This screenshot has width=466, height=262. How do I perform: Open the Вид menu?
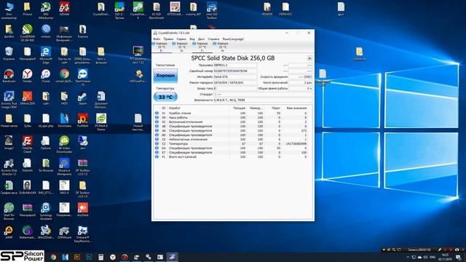(192, 39)
